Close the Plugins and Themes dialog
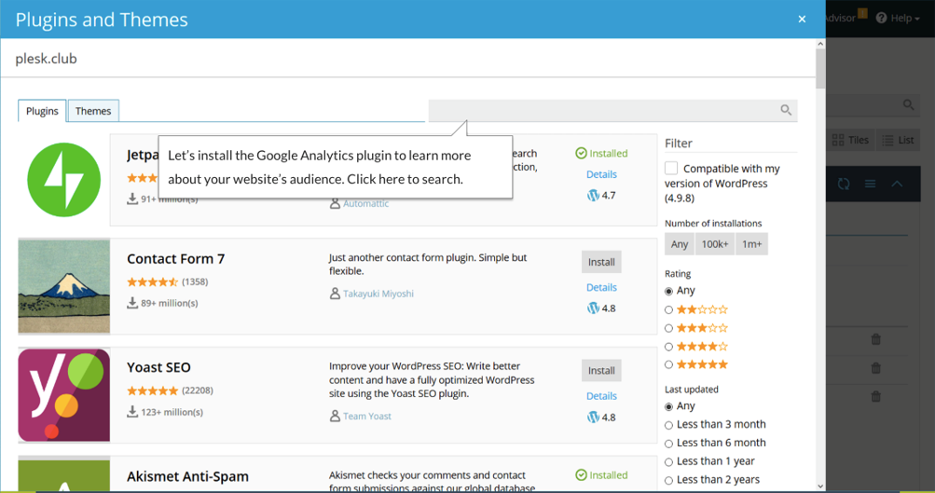The image size is (935, 493). click(802, 19)
